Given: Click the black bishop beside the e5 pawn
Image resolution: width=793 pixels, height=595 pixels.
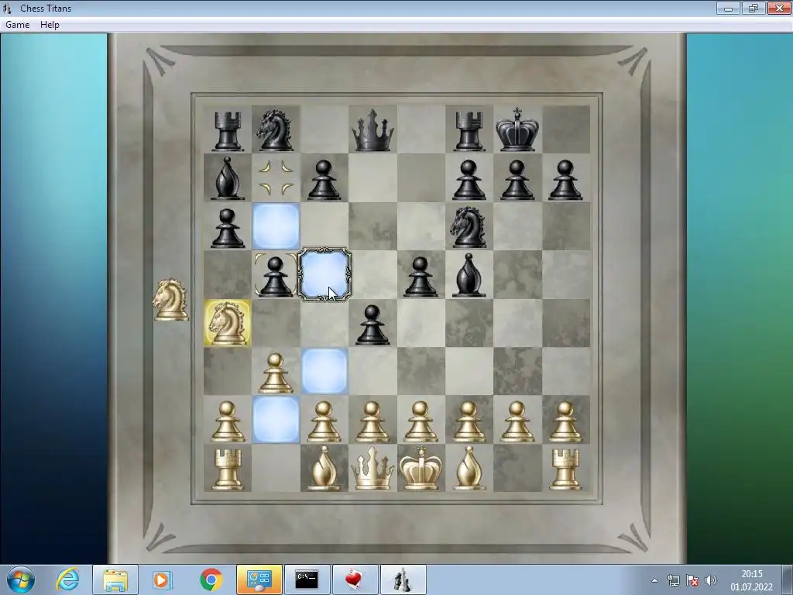Looking at the screenshot, I should coord(469,275).
